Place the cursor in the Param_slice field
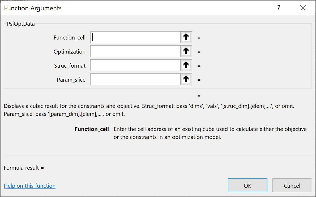 (x=135, y=80)
